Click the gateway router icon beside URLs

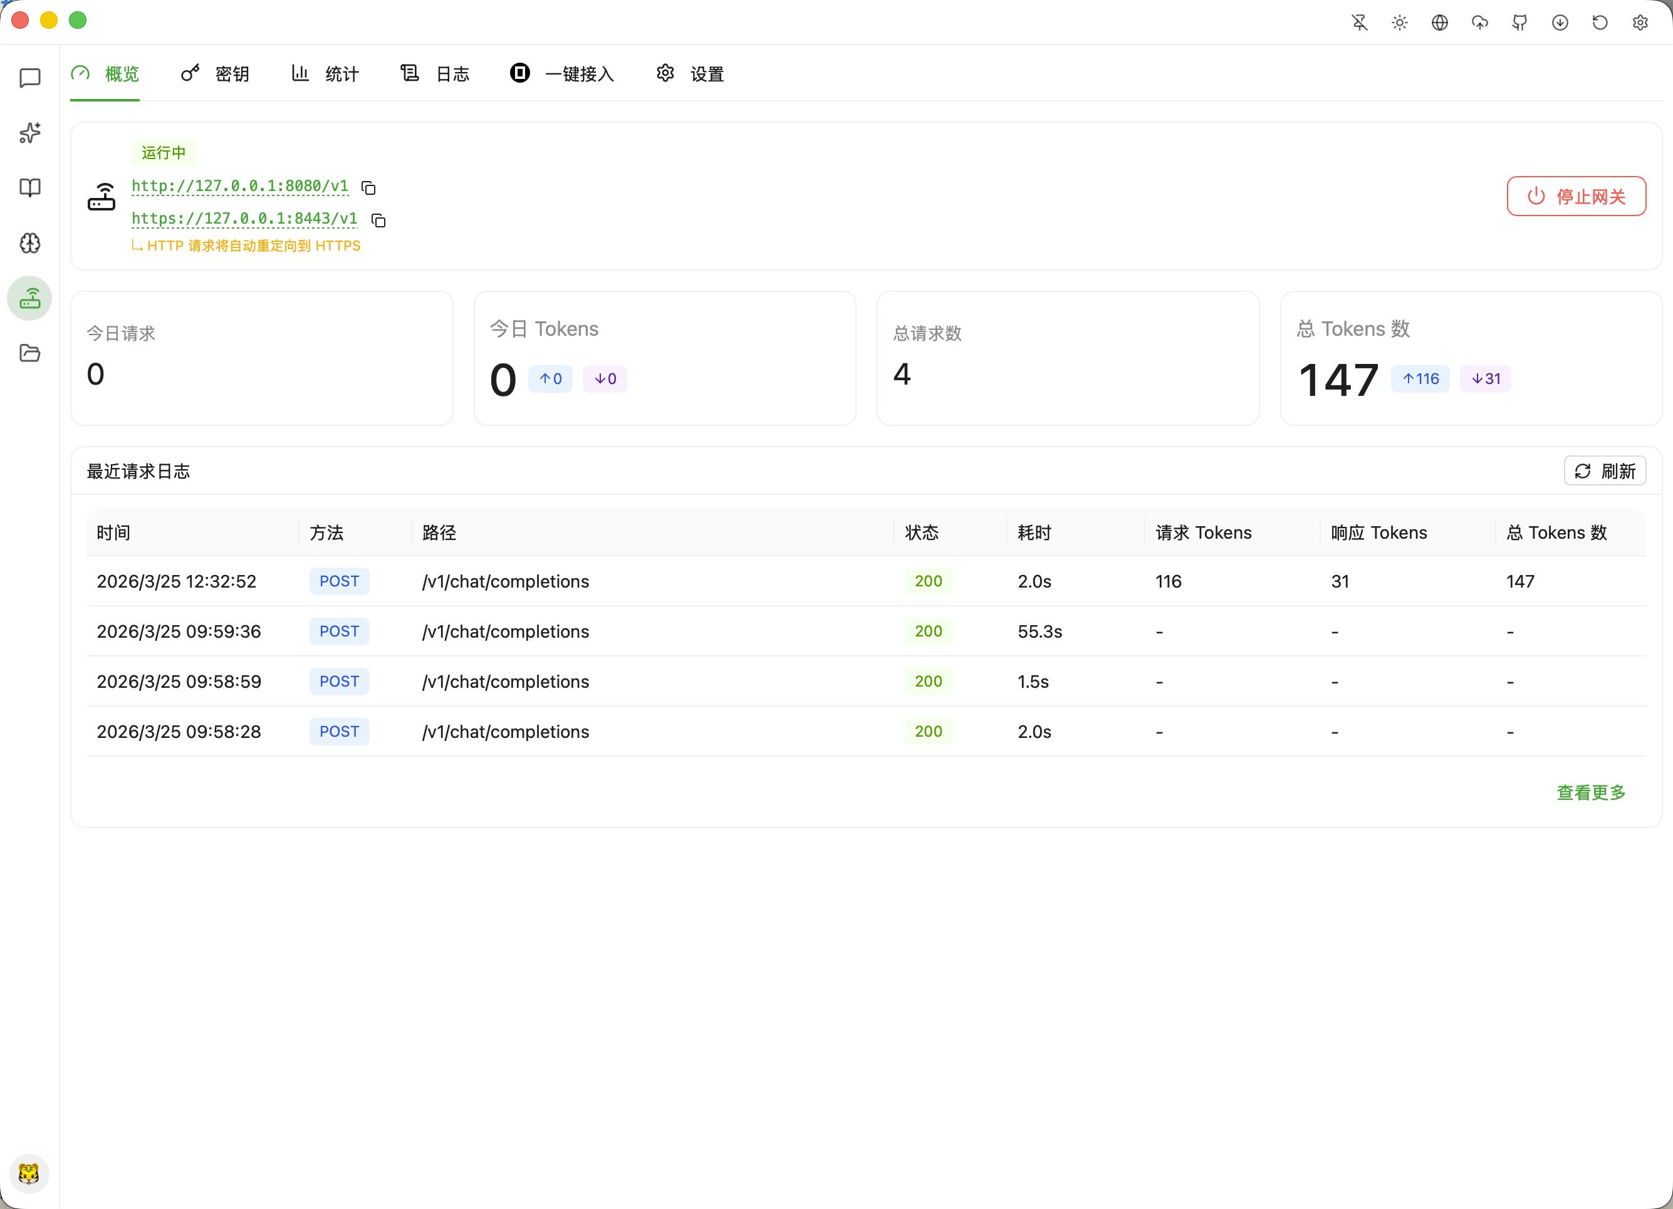pos(102,197)
